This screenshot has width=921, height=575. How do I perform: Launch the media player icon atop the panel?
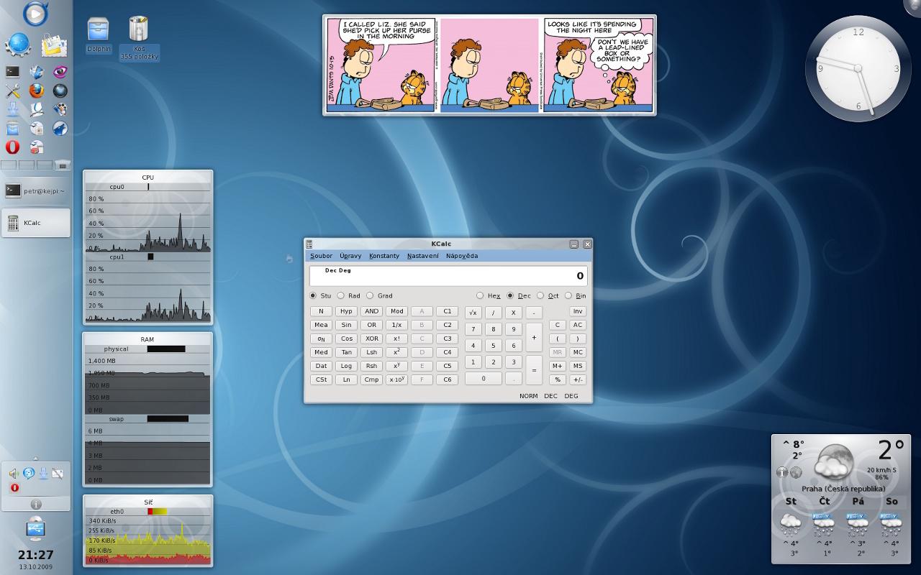pyautogui.click(x=36, y=13)
